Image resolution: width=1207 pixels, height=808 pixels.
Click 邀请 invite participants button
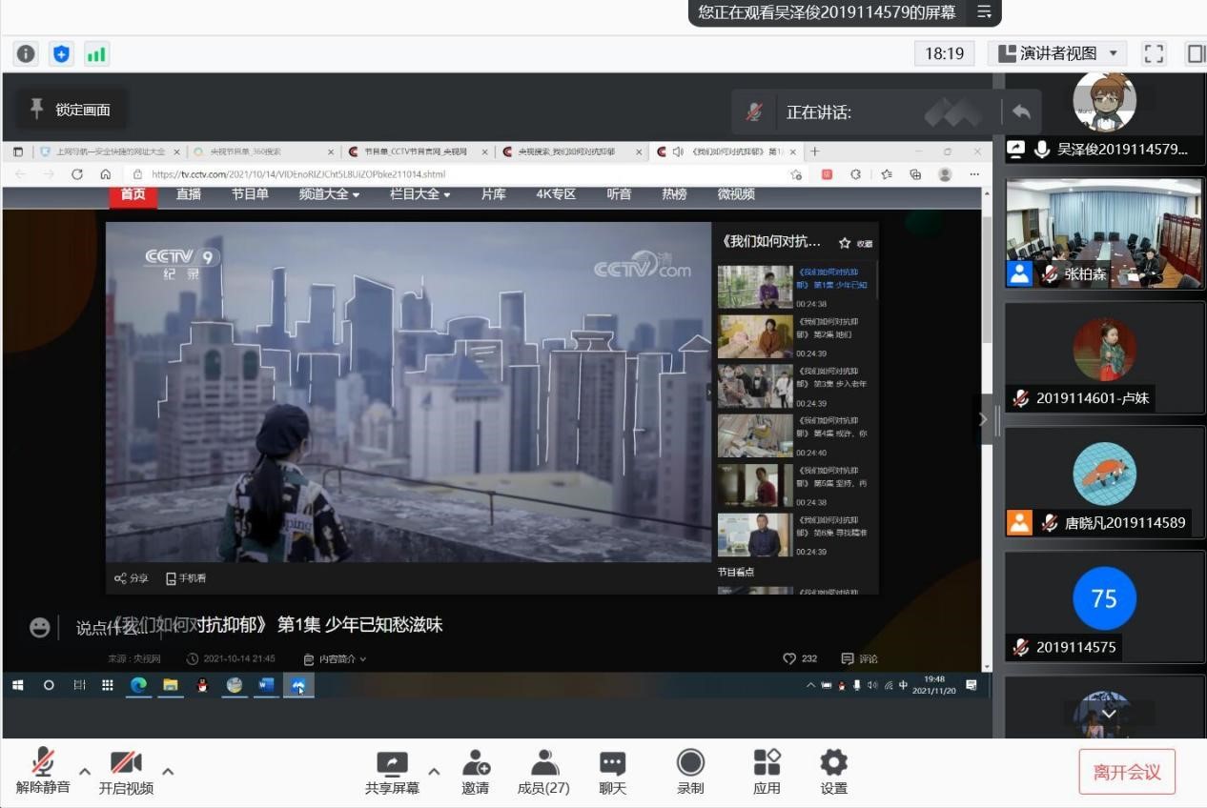[x=476, y=770]
